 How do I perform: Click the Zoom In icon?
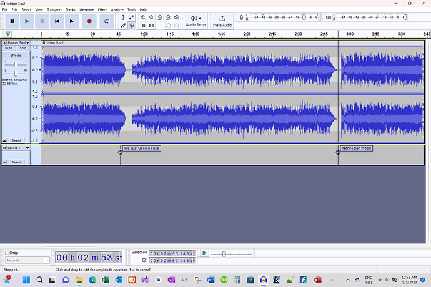pyautogui.click(x=143, y=17)
